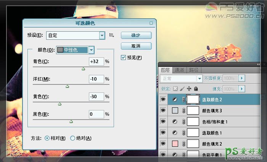
Task: Open the preset options menu icon
Action: coord(112,35)
